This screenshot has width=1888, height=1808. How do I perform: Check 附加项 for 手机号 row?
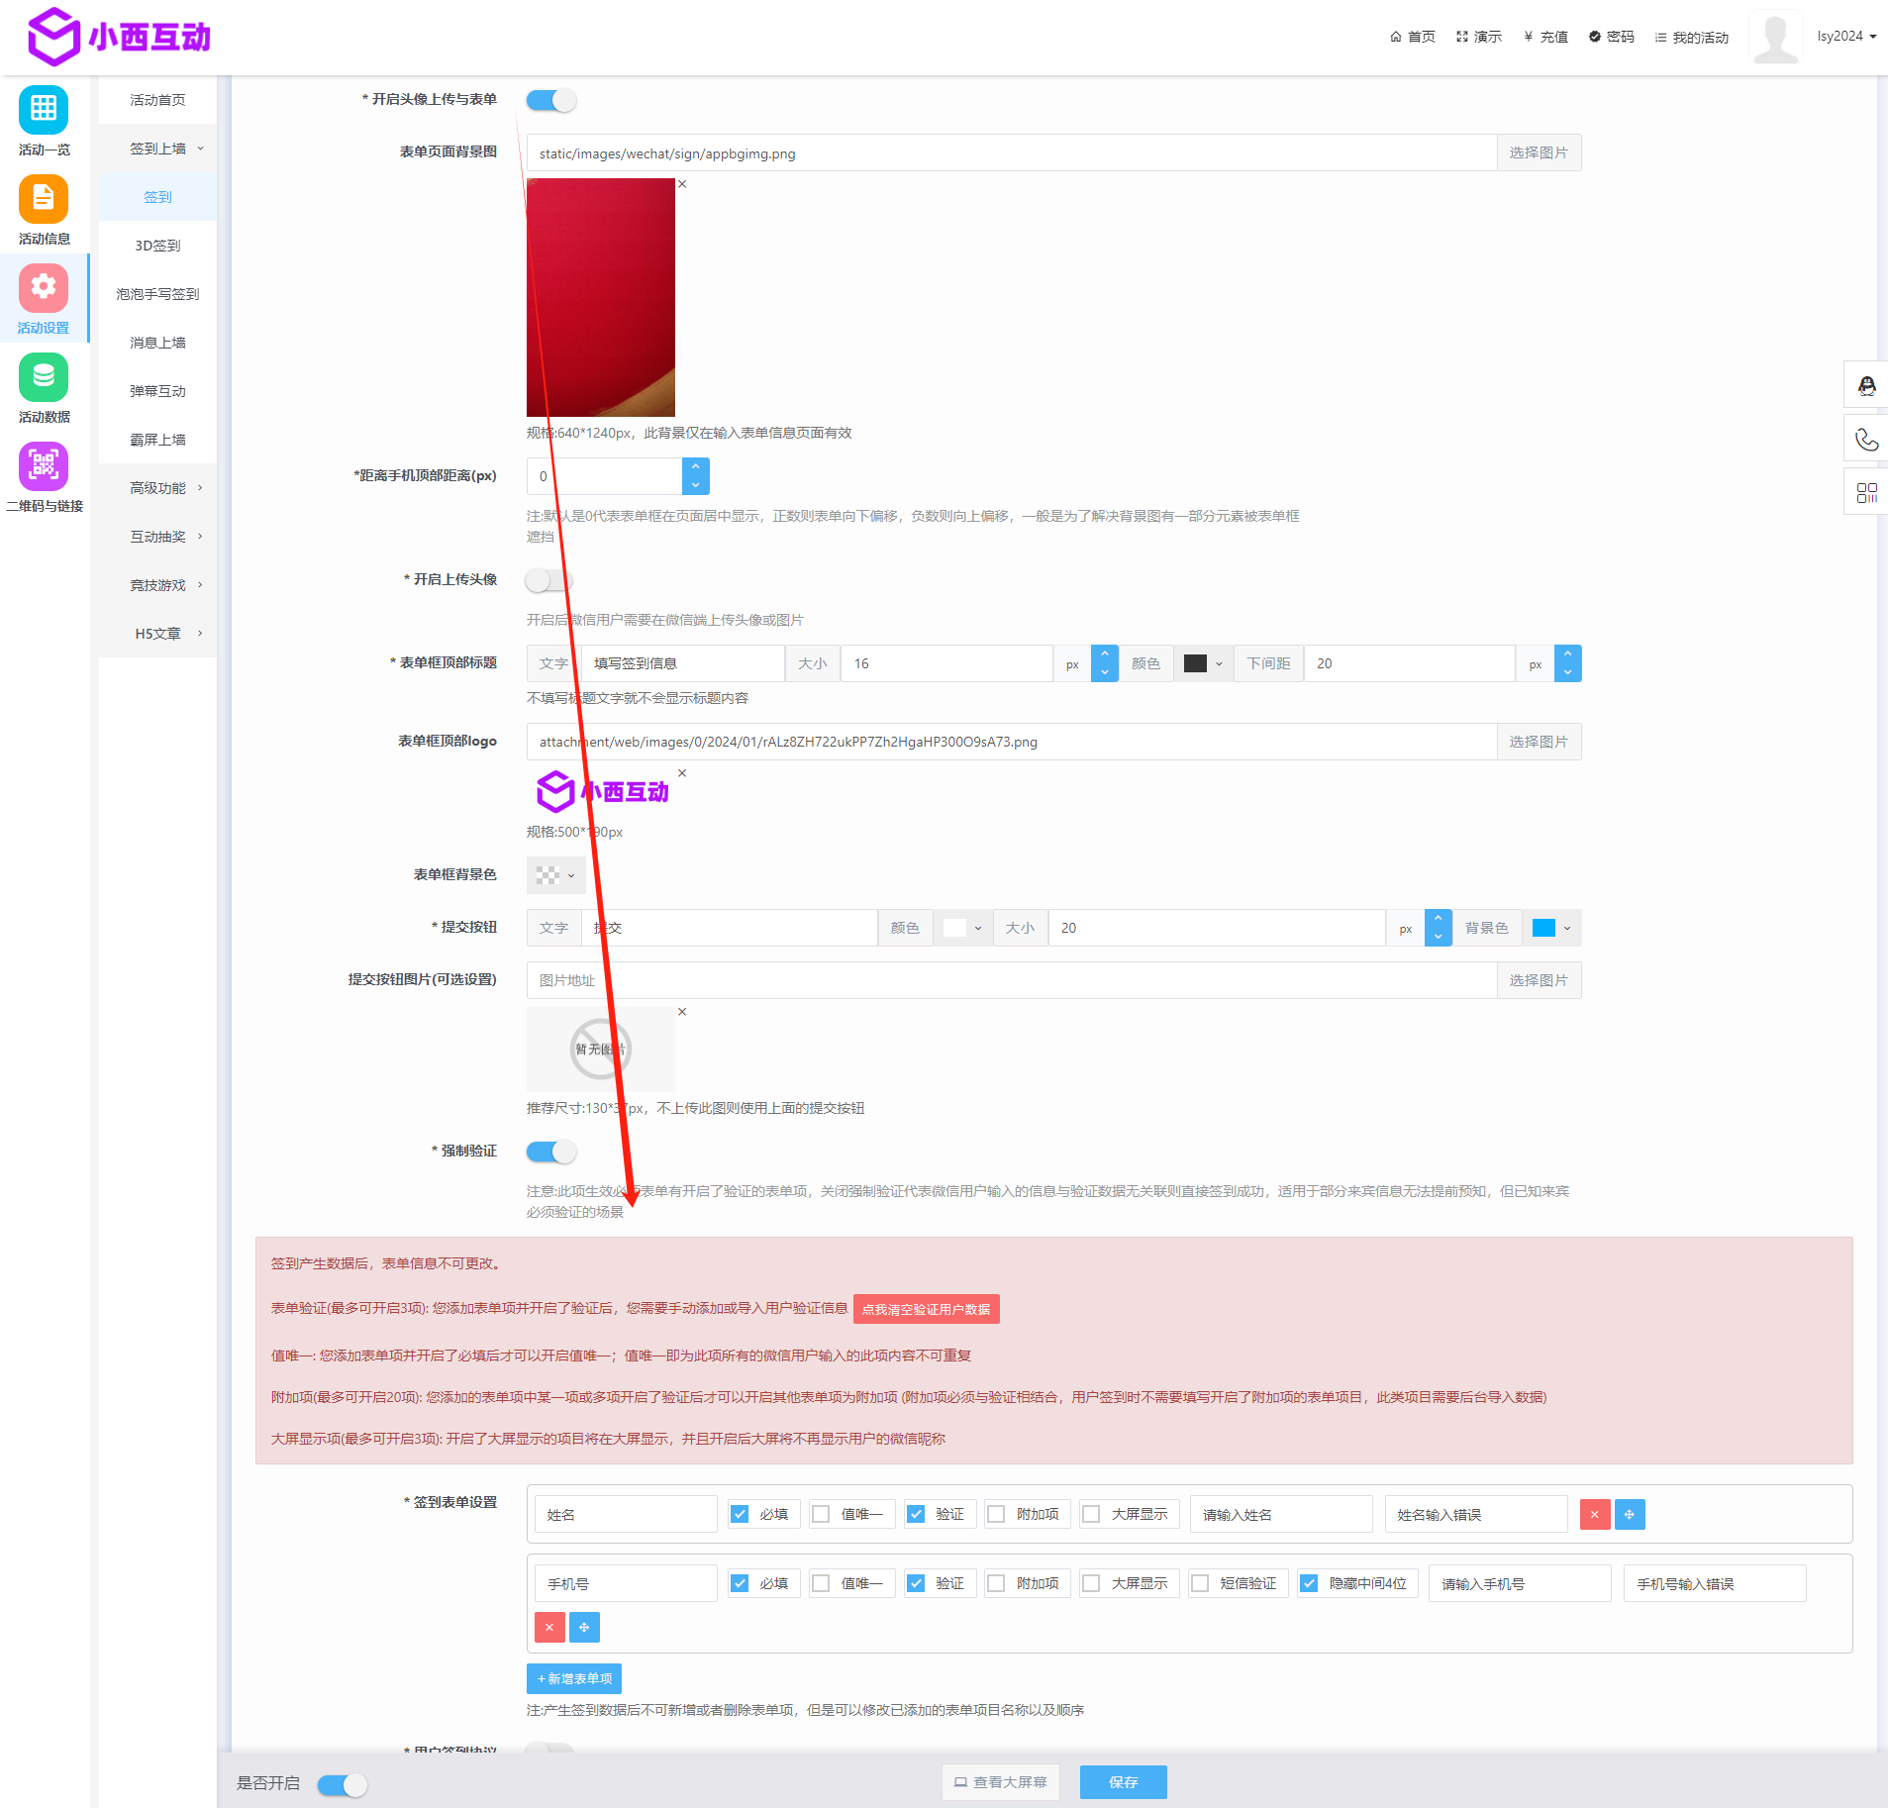click(x=996, y=1583)
